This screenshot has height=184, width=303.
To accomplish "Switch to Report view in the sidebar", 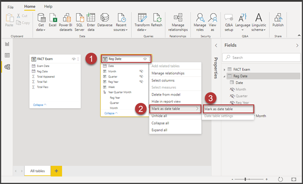I will click(7, 44).
